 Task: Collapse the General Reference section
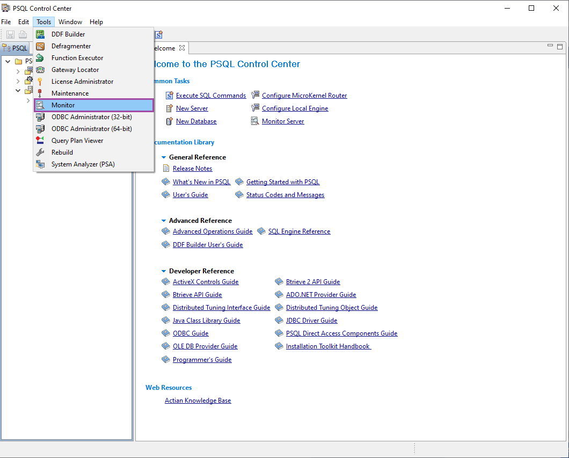pos(164,157)
